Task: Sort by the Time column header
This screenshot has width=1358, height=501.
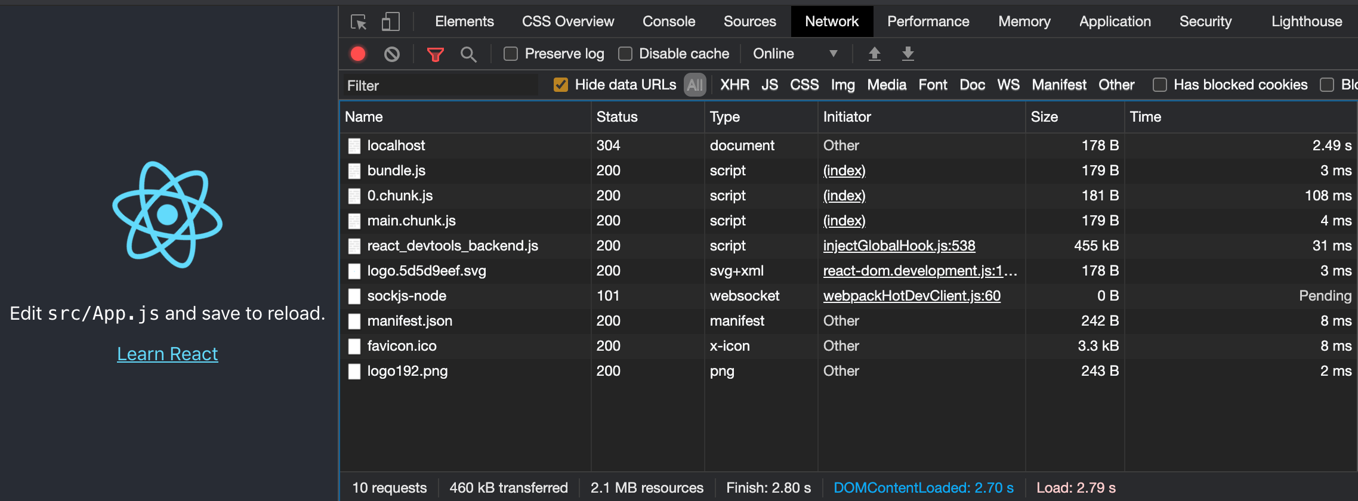Action: tap(1240, 117)
